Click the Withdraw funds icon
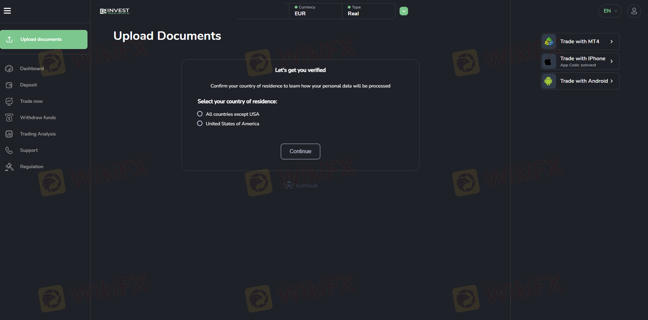 [9, 117]
